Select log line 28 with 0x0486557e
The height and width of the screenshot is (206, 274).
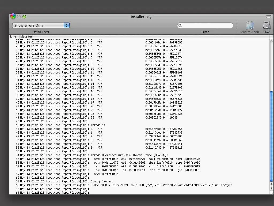pos(139,57)
